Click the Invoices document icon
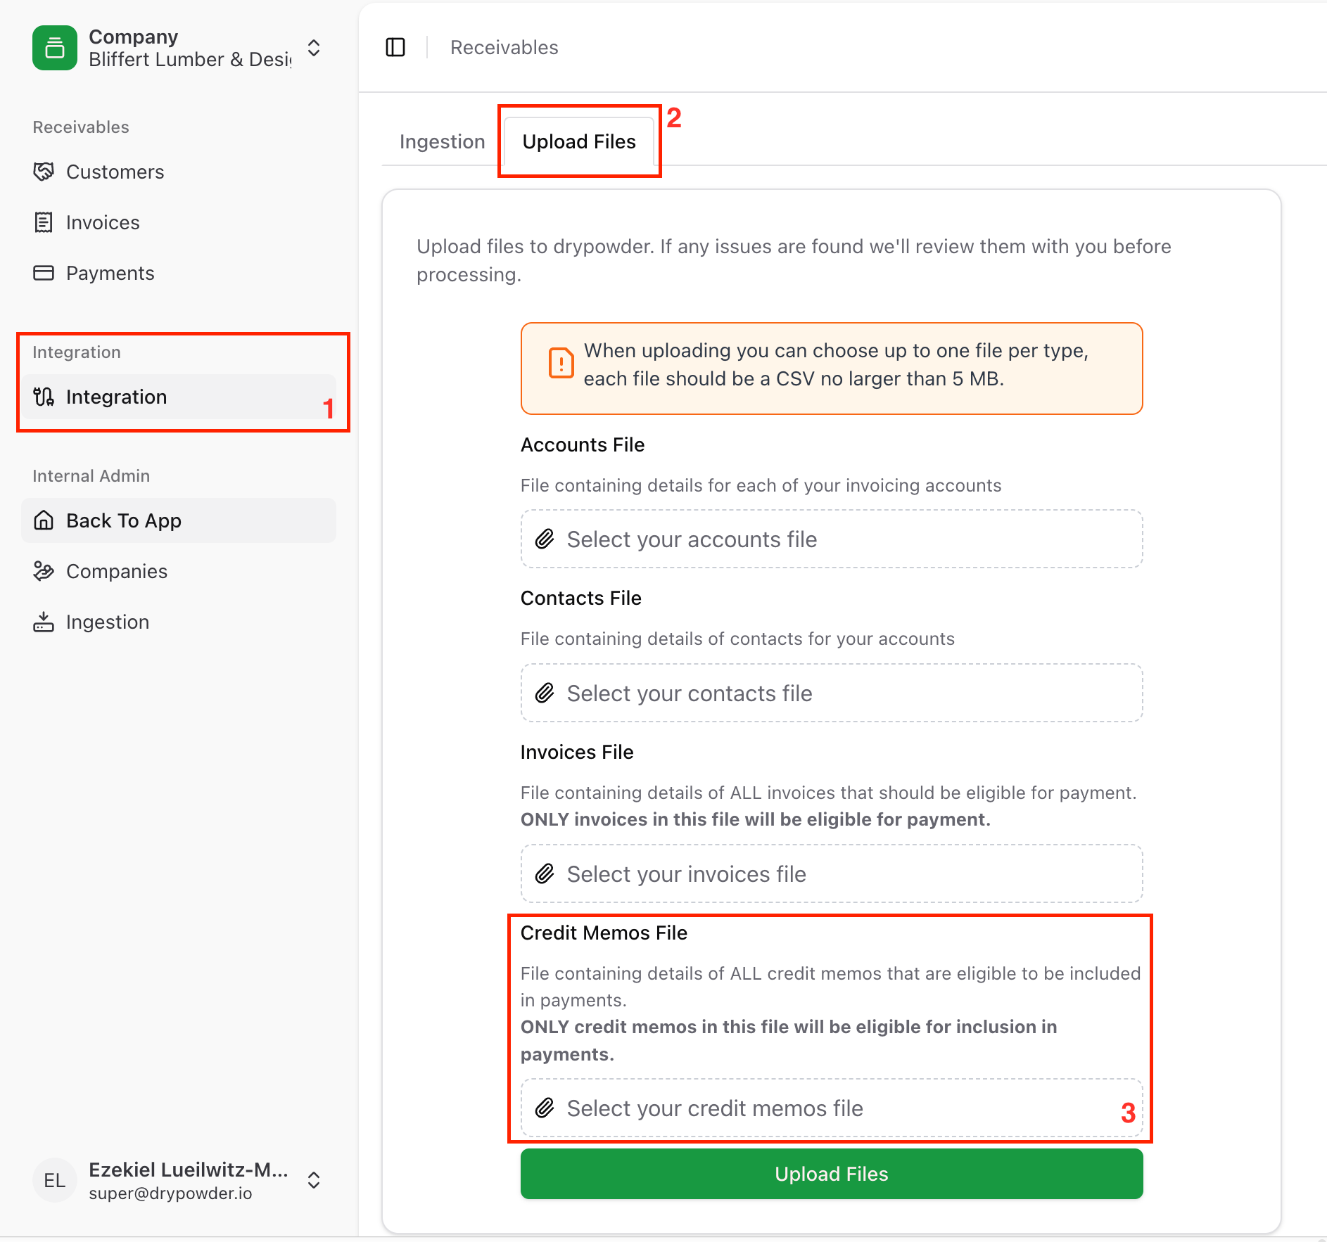 [44, 222]
